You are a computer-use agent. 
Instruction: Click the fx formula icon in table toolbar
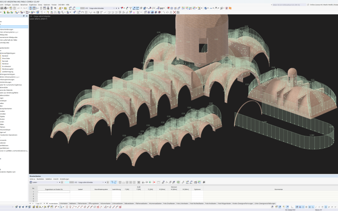[x=166, y=182]
